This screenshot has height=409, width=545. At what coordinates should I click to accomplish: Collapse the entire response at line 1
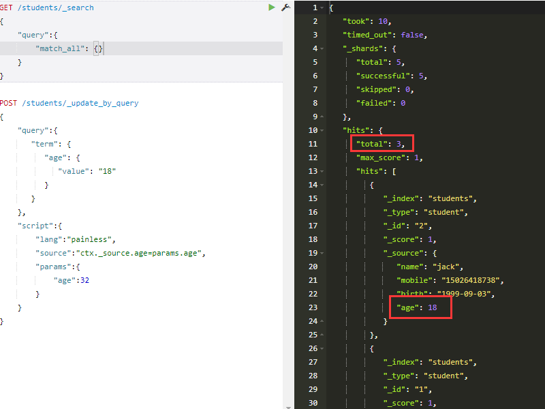click(320, 7)
